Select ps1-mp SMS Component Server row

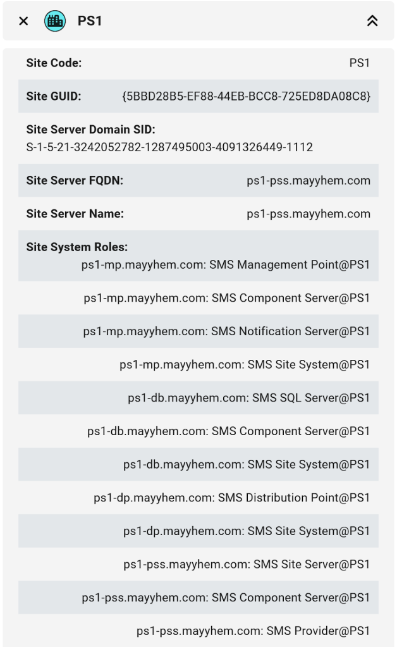(226, 298)
